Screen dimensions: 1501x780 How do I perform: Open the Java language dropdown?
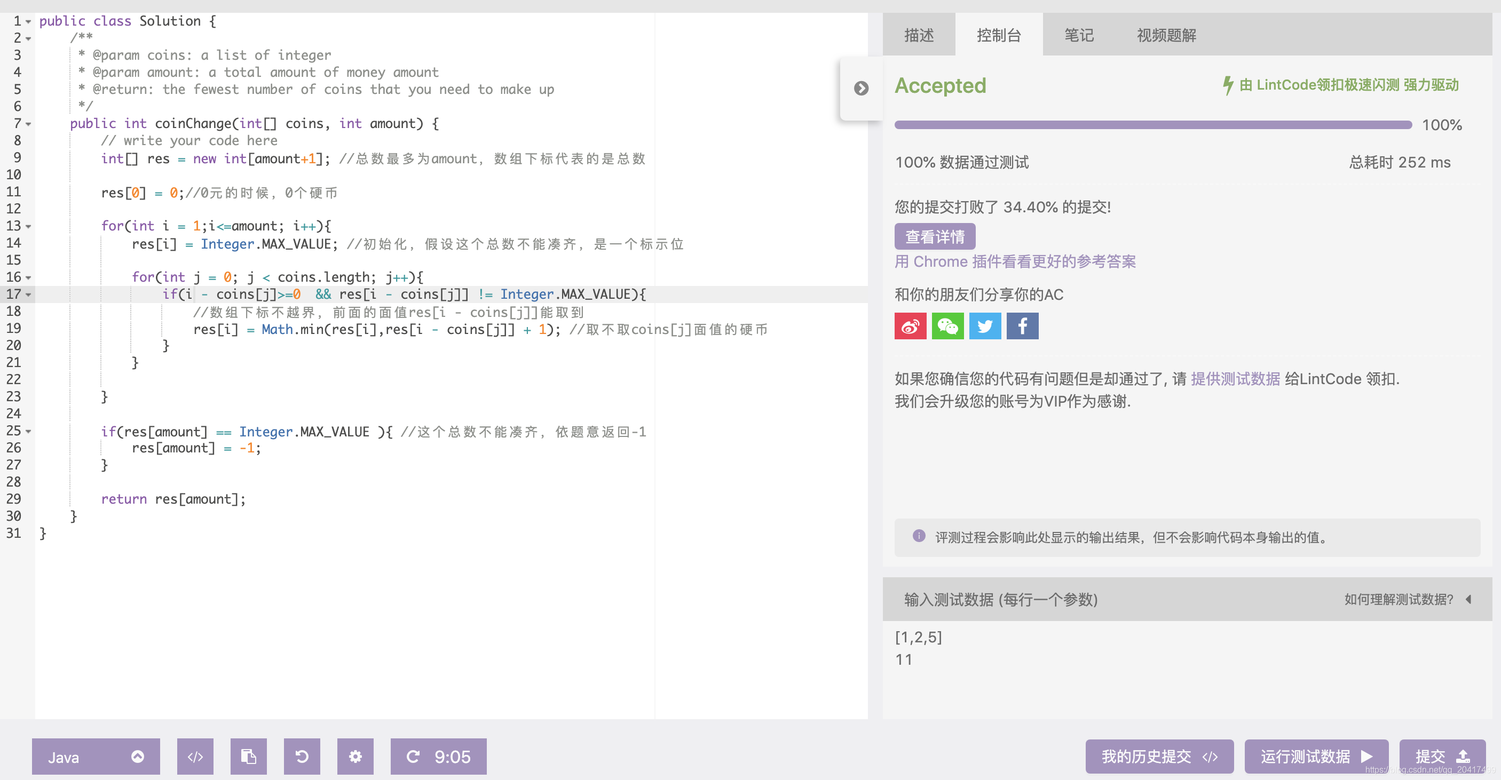(96, 756)
